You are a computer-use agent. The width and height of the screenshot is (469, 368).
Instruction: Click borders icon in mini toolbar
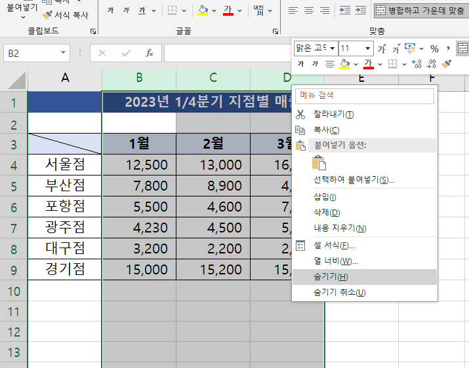pos(392,64)
